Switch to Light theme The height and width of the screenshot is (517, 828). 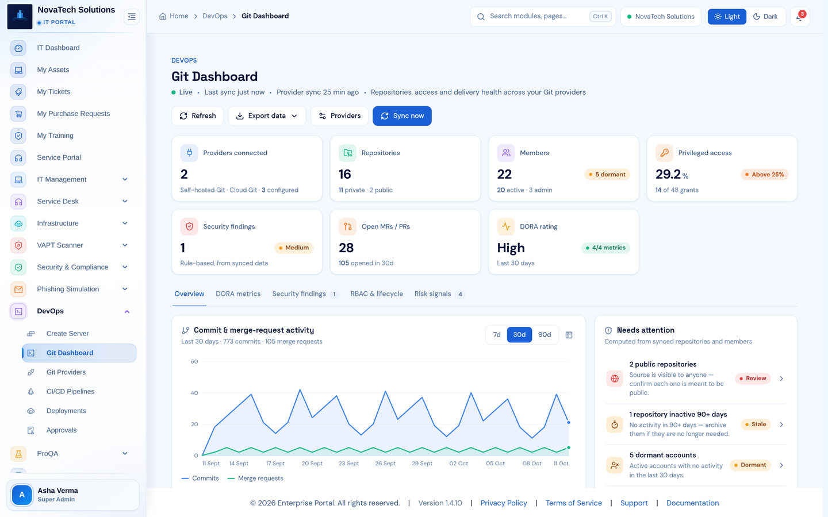[727, 17]
